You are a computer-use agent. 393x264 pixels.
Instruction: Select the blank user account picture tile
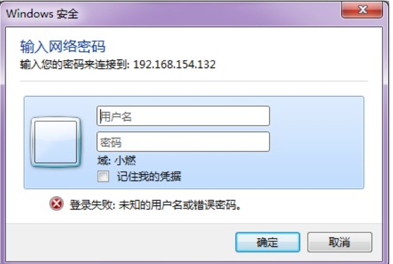[56, 142]
